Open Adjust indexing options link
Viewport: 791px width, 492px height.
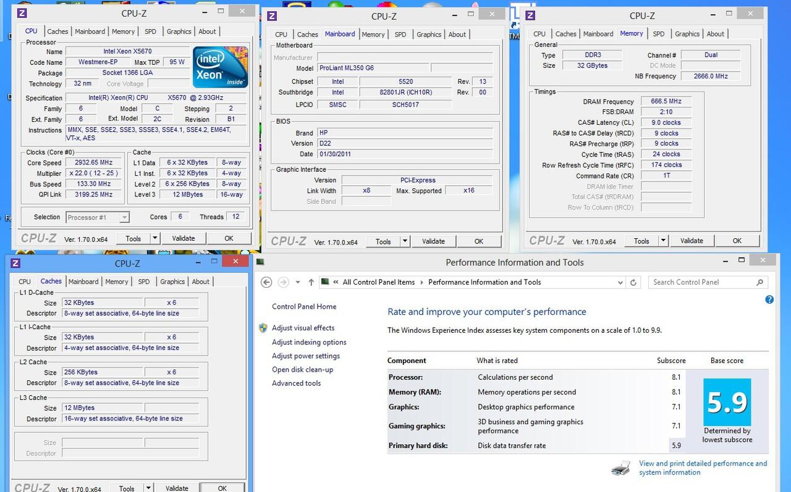(x=309, y=342)
